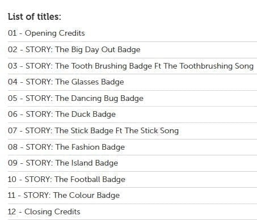Click the List of titles heading
Viewport: 257px width, 220px height.
tap(35, 16)
